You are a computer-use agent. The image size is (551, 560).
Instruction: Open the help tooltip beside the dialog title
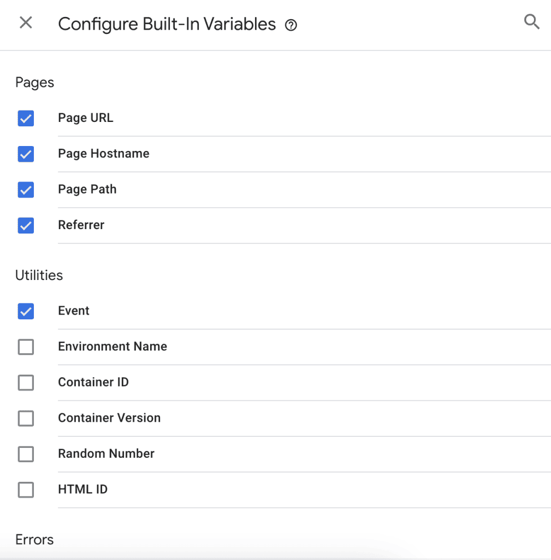pyautogui.click(x=291, y=25)
